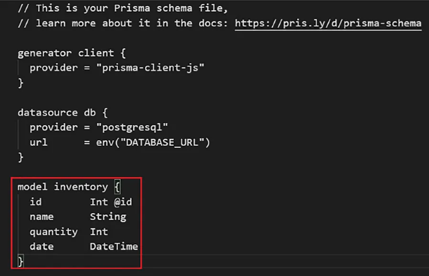429x276 pixels.
Task: Click the 'Int' type of quantity
Action: [99, 232]
